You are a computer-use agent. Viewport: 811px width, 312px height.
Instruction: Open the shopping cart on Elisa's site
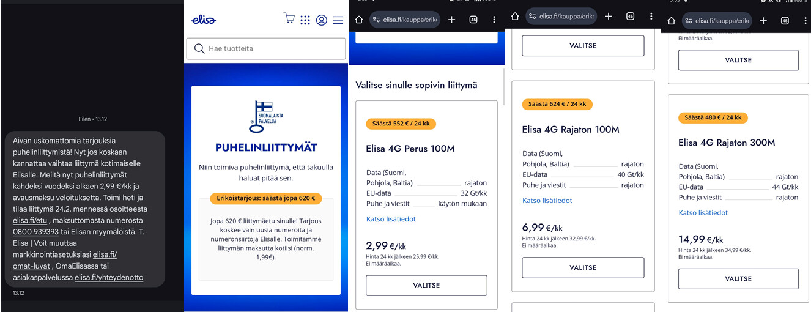click(289, 18)
